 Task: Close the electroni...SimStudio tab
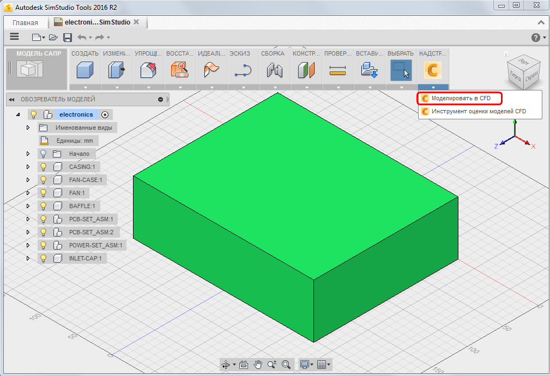tap(136, 22)
